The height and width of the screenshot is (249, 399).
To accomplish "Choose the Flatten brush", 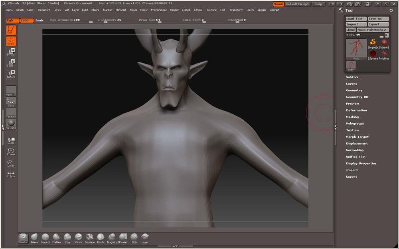I will coord(57,238).
